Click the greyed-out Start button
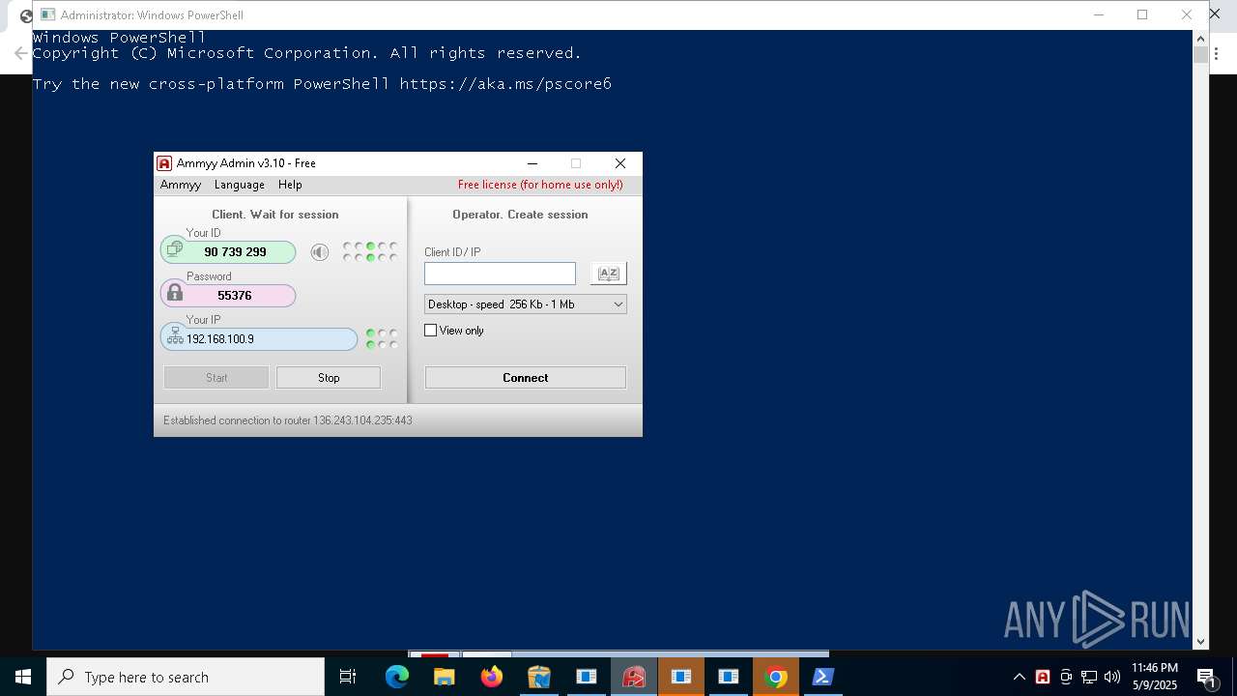The image size is (1237, 696). tap(216, 378)
